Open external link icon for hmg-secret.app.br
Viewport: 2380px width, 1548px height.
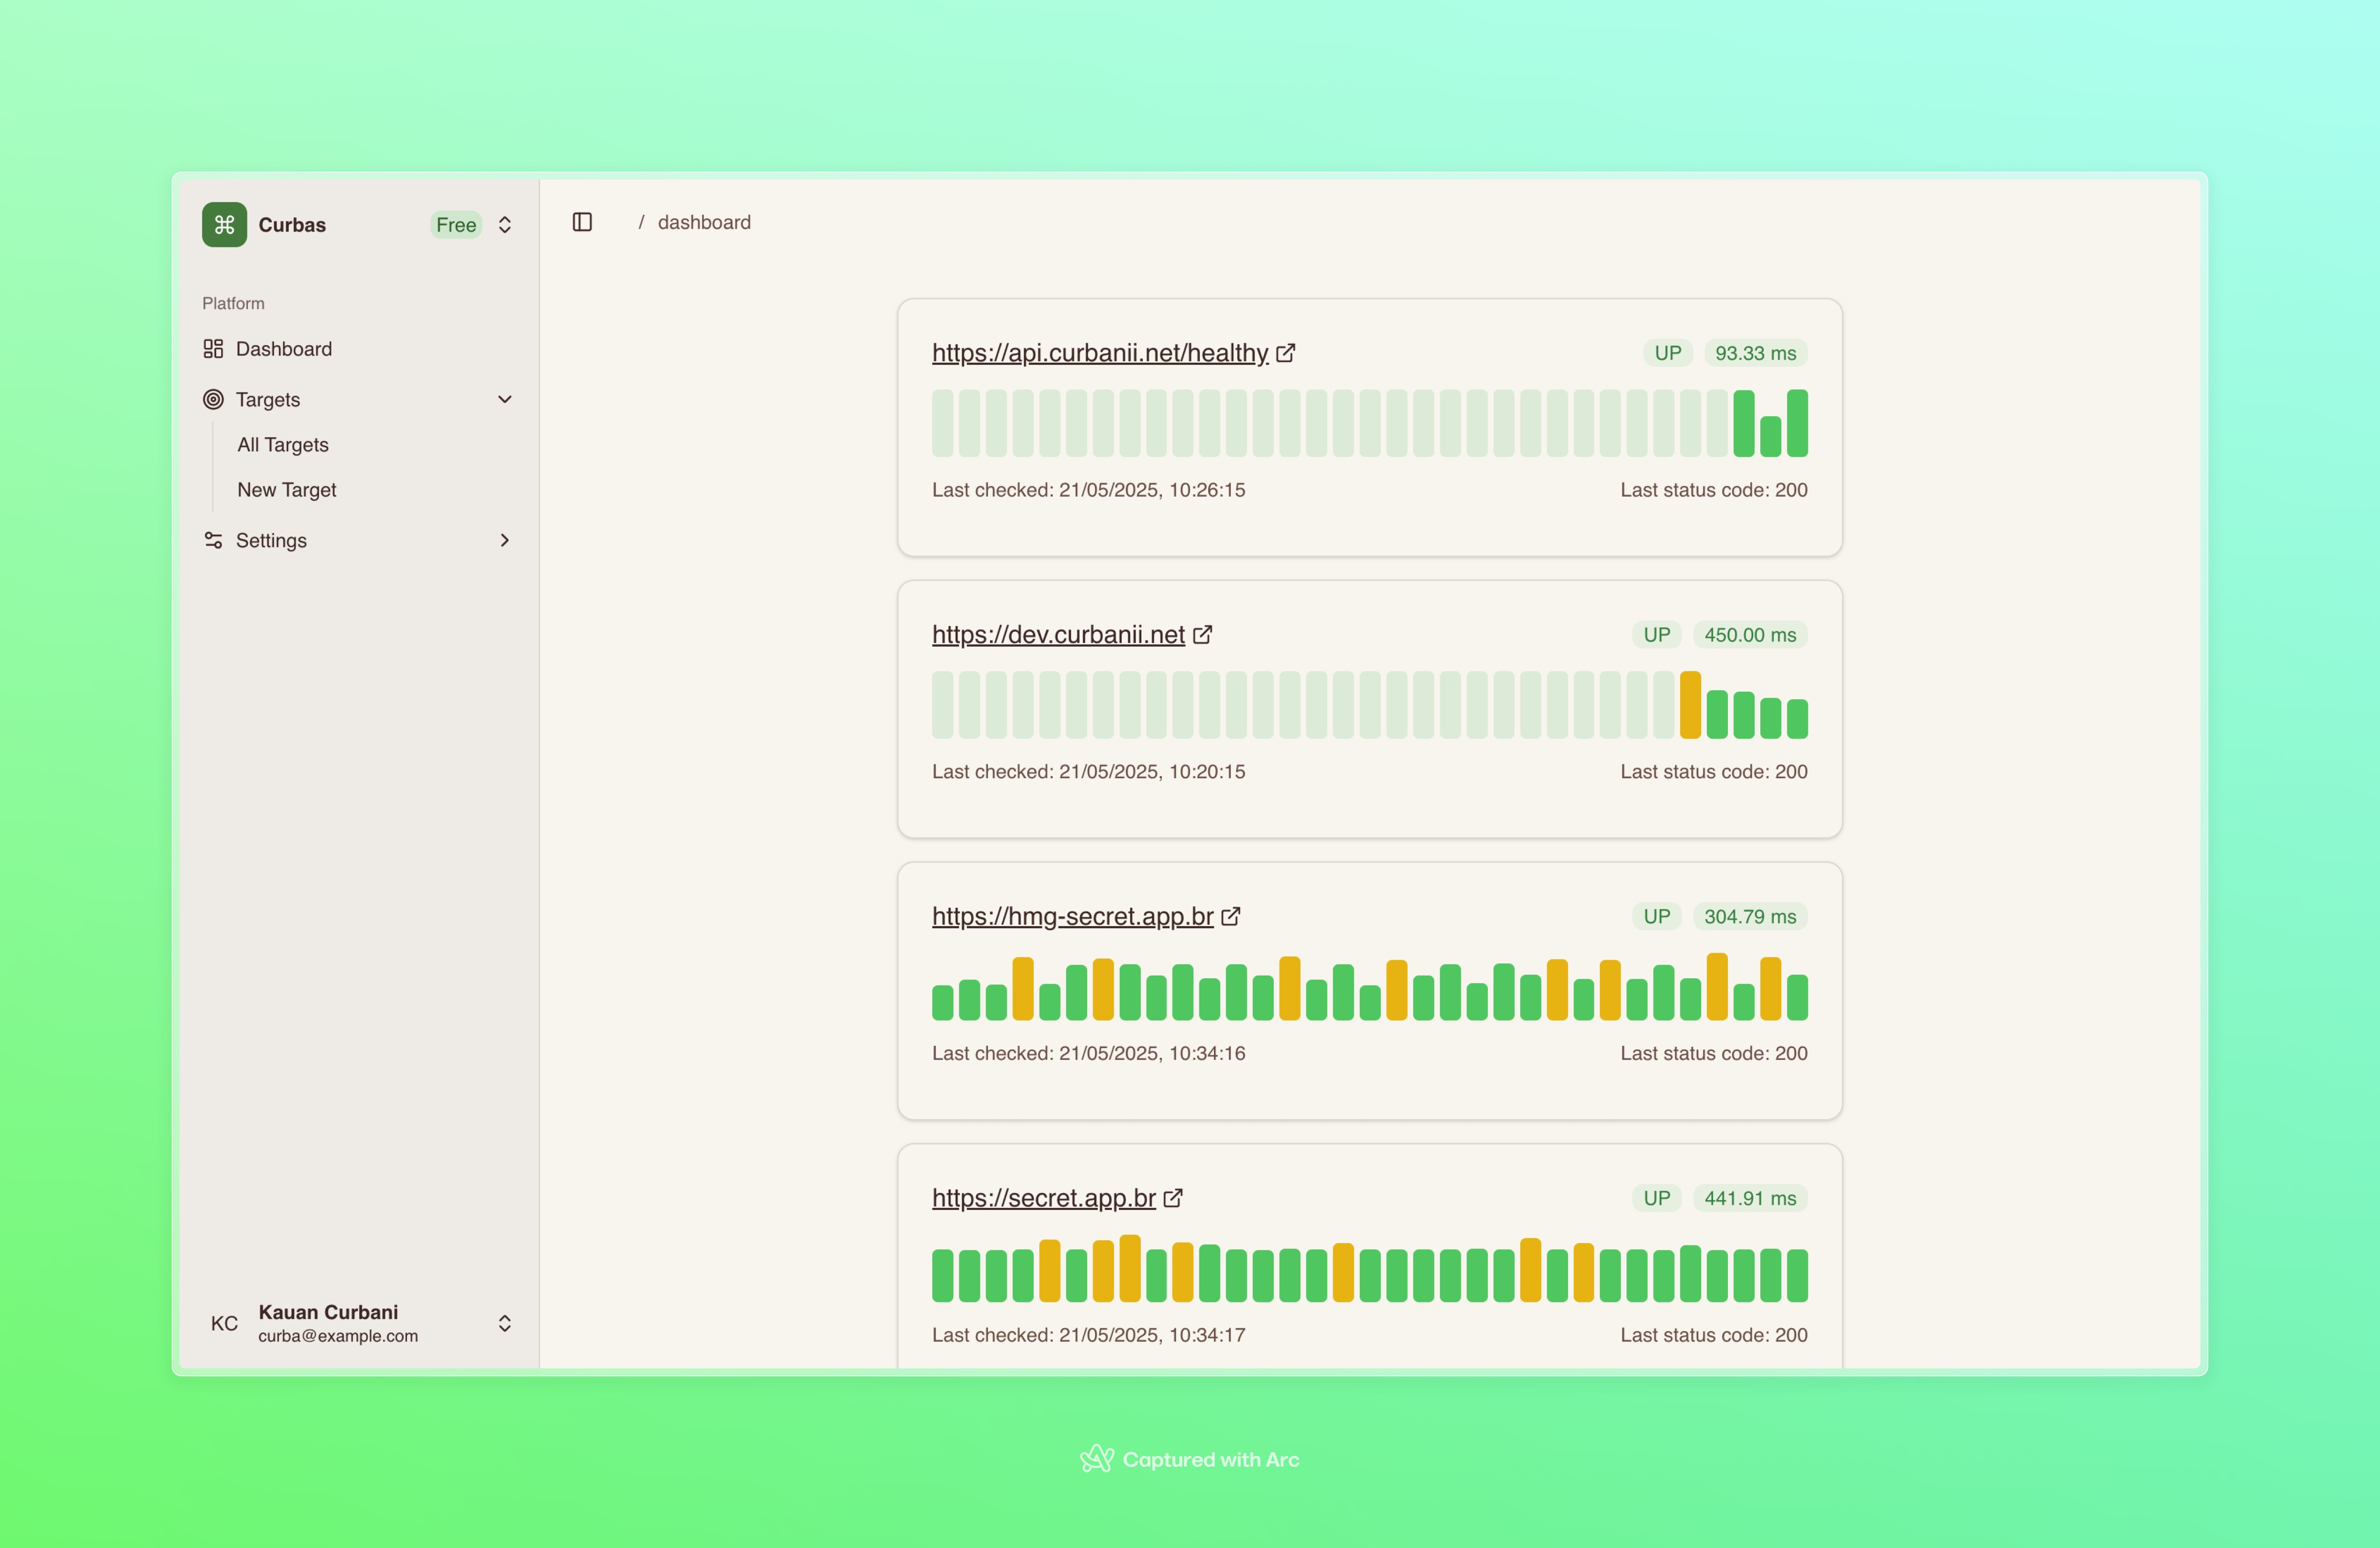[1232, 916]
